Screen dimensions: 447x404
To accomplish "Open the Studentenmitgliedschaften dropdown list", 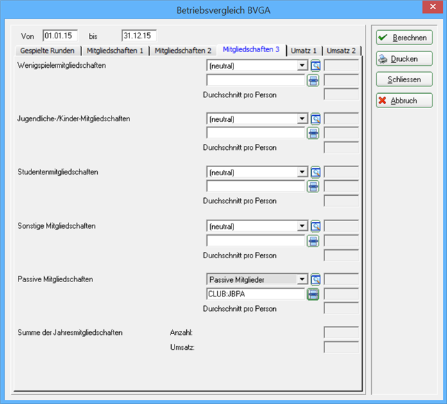I will 302,173.
